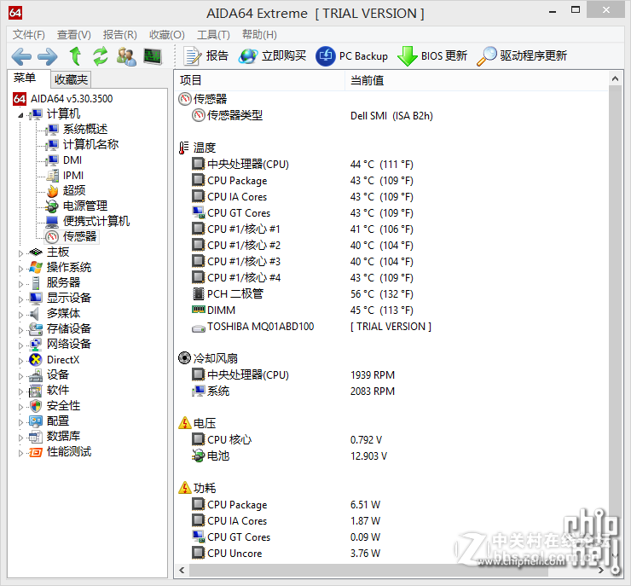Click the 软件 software icon
Image resolution: width=631 pixels, height=586 pixels.
[36, 391]
